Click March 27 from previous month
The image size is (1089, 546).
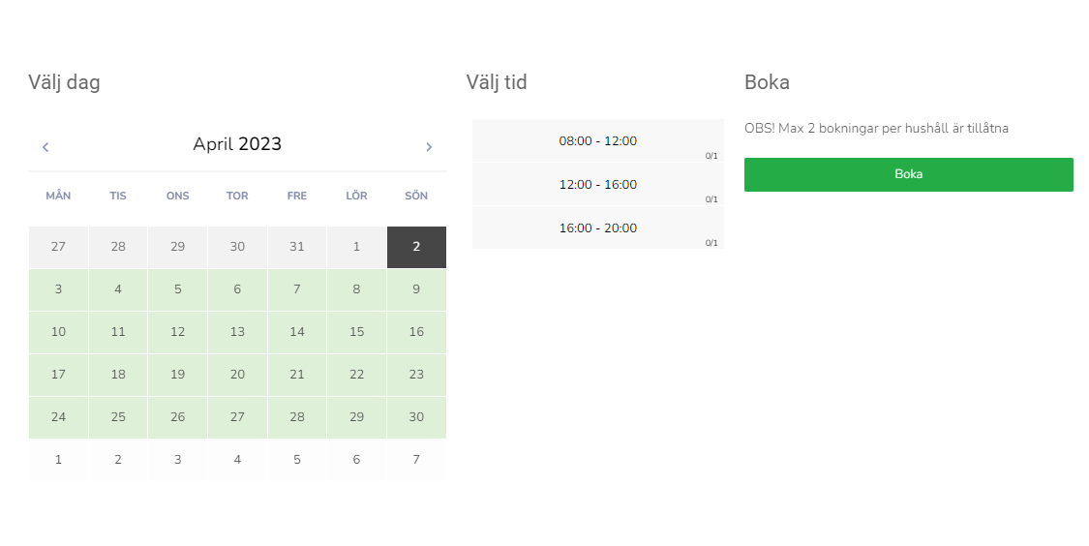pyautogui.click(x=58, y=247)
